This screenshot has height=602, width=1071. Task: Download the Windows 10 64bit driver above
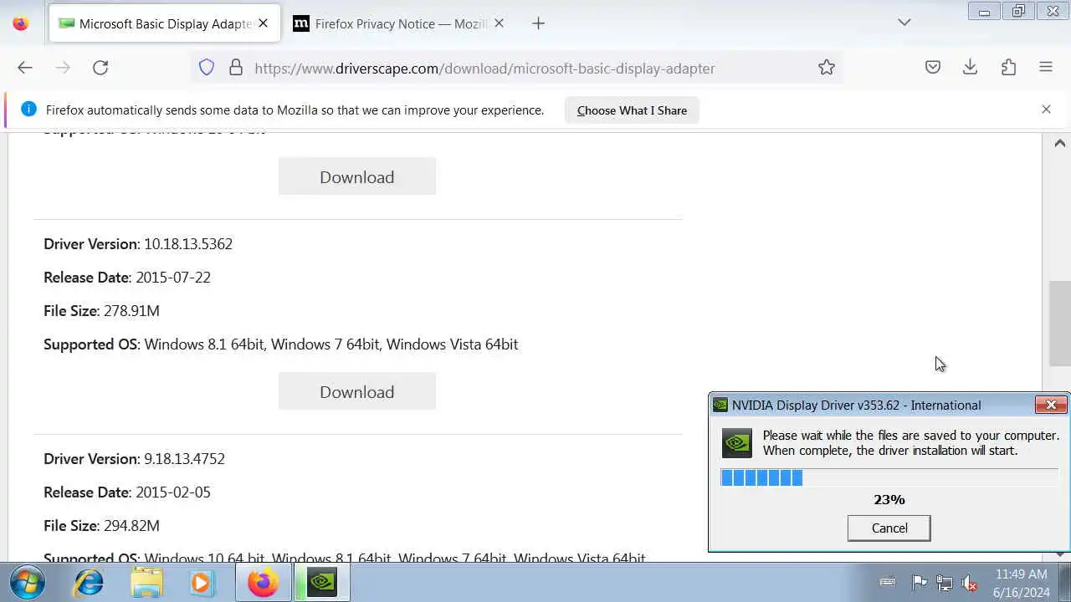click(357, 176)
